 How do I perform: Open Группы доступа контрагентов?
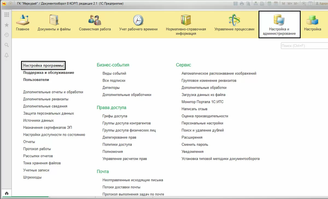(x=127, y=123)
